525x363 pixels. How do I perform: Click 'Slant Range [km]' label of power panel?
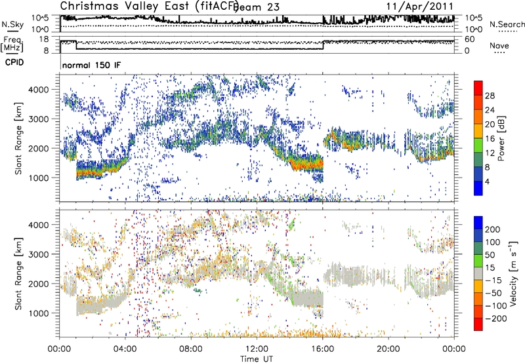(x=18, y=138)
